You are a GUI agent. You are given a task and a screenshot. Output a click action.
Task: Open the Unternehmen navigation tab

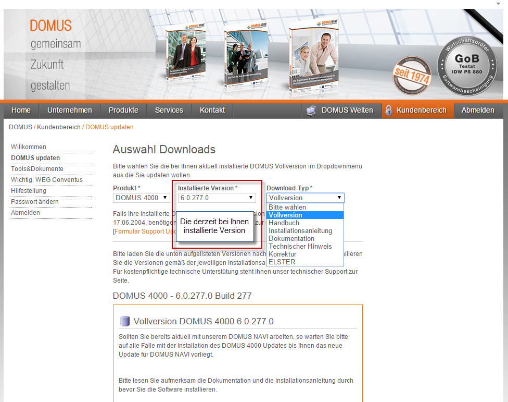(70, 111)
